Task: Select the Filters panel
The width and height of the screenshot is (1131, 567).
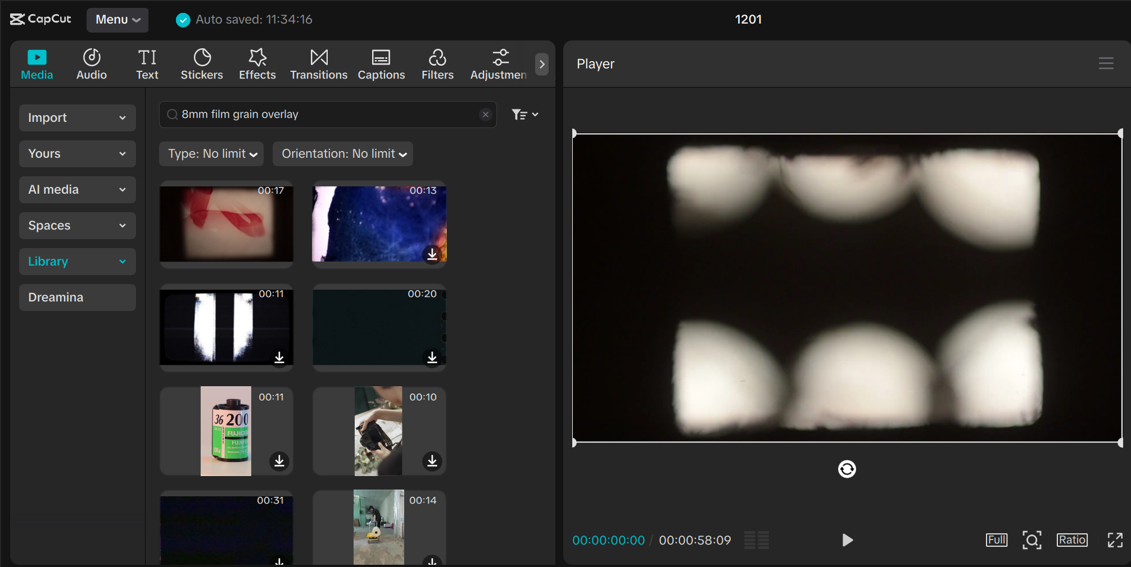Action: tap(437, 63)
